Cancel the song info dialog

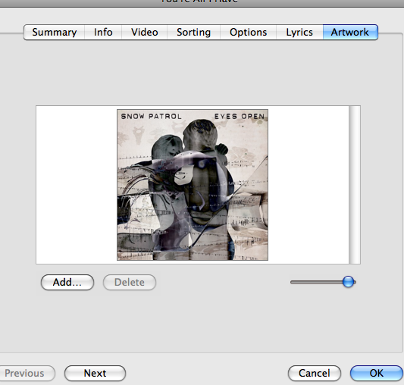pos(315,373)
